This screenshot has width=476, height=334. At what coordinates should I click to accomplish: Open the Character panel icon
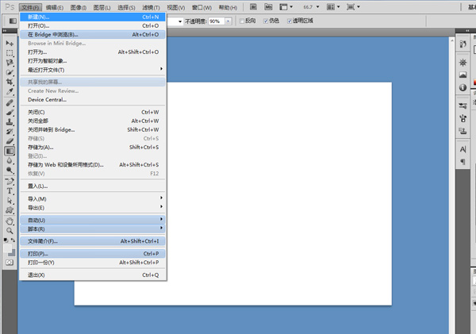pos(463,149)
